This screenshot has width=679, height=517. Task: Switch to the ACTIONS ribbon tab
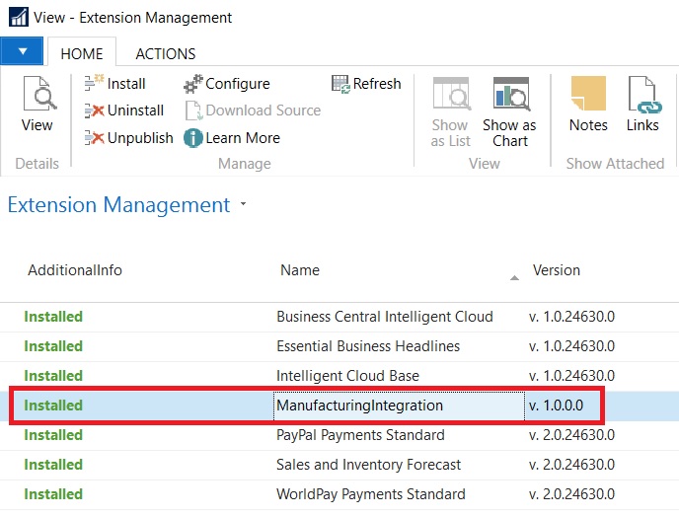pyautogui.click(x=165, y=54)
